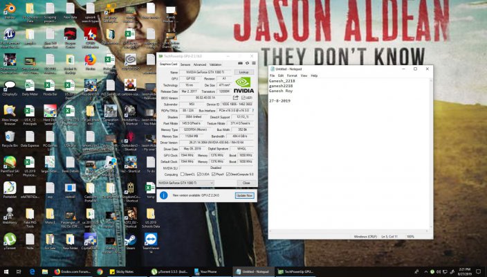Click the GPU name field in GPU-Z
Screen dimensions: 487x277
click(x=205, y=72)
